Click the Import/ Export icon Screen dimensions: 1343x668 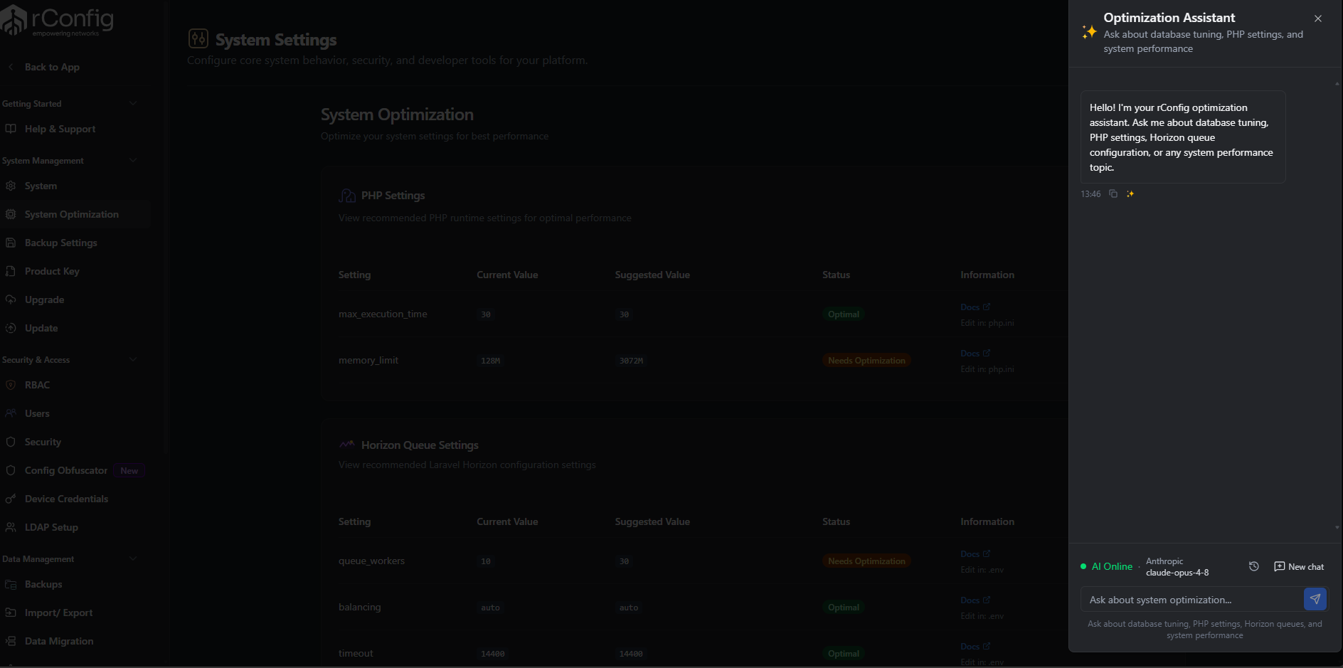11,613
